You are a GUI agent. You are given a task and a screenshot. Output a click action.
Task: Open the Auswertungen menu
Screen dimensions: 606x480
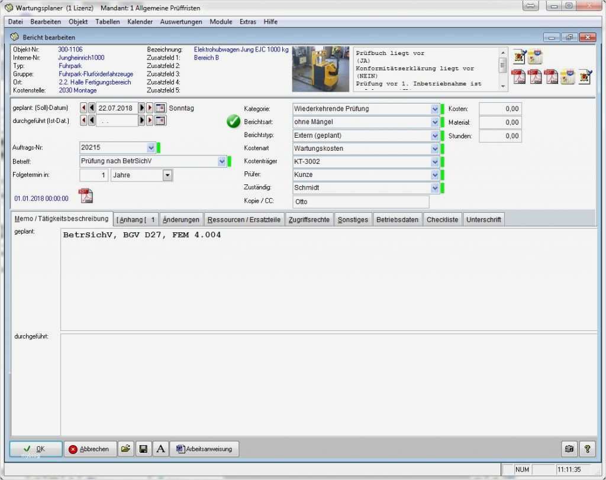[181, 22]
